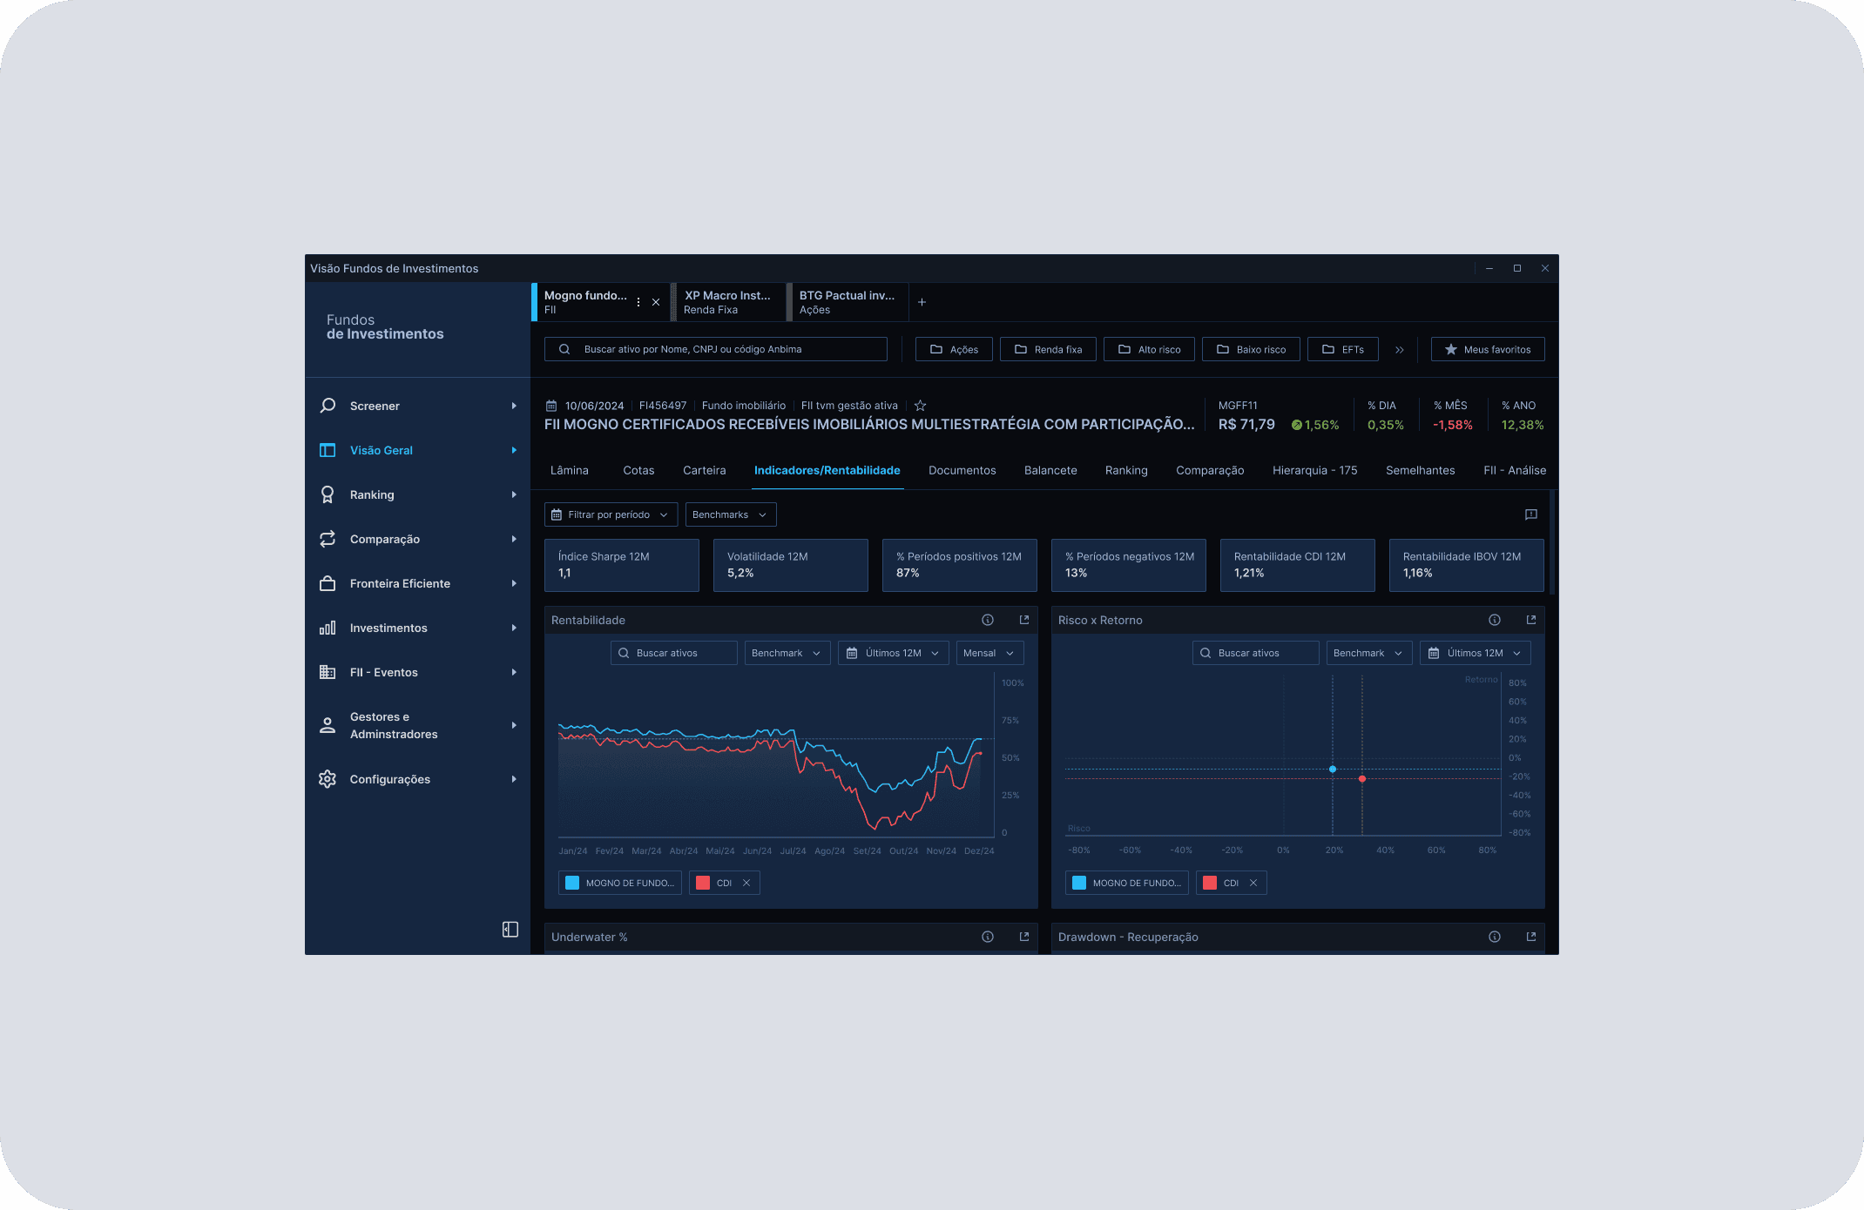Open Filtrar por período dropdown
This screenshot has width=1864, height=1210.
click(611, 514)
